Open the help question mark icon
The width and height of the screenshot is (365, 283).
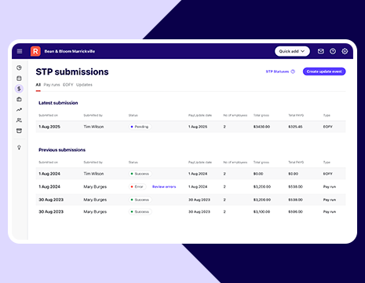point(333,51)
